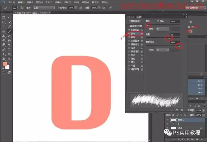Select the Eyedropper tool
This screenshot has height=142, width=207.
[9, 27]
